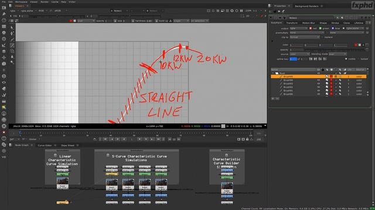Select the Node Graph tab
This screenshot has height=210, width=375.
[22, 145]
